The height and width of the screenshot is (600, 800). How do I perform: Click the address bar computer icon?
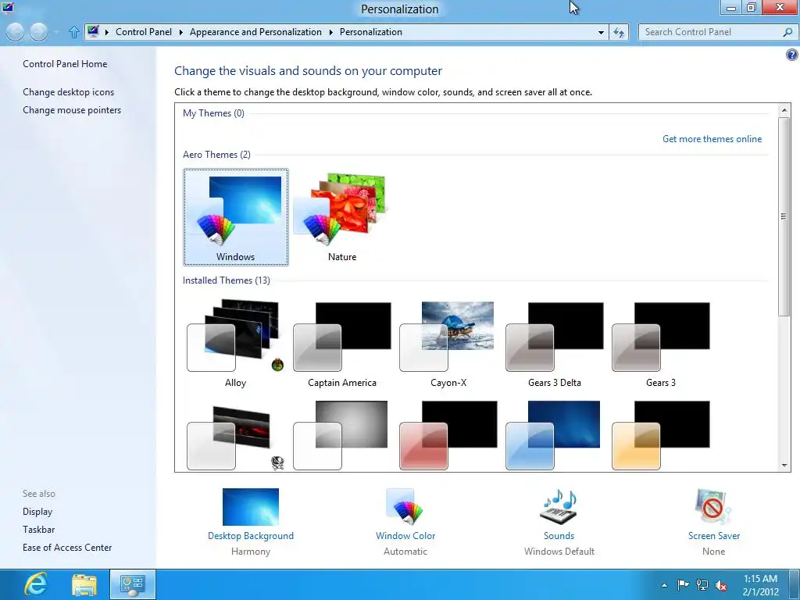pos(93,31)
